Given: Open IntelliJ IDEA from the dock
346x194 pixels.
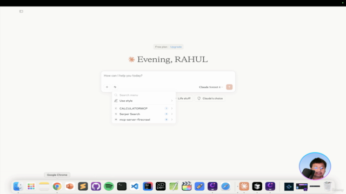Looking at the screenshot, I should coord(148,186).
